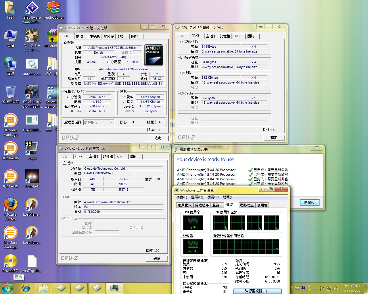
Task: Open Windows Start orb button
Action: click(7, 288)
